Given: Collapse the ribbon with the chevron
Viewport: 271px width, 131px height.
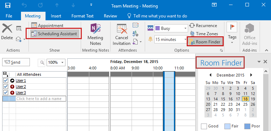Looking at the screenshot, I should click(x=266, y=50).
